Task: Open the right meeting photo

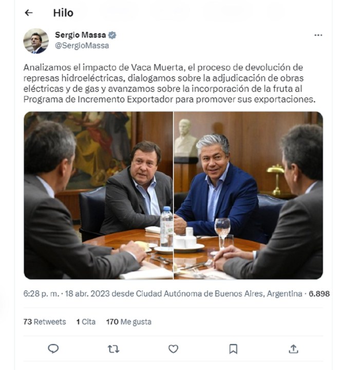Action: click(249, 195)
